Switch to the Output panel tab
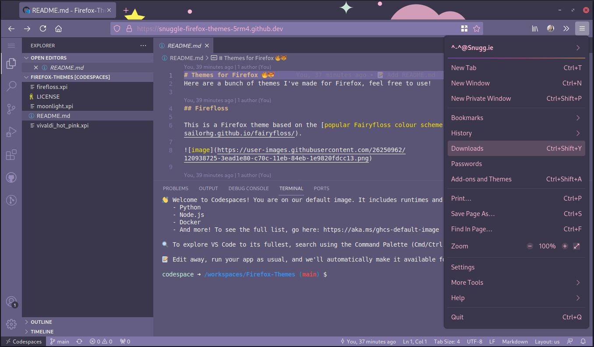 pyautogui.click(x=208, y=188)
